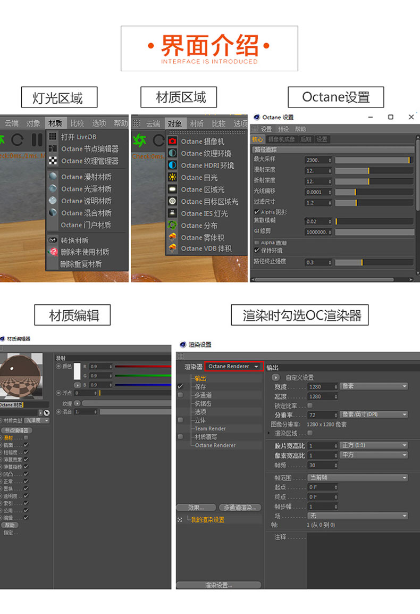Click the 多通道渲染... button

240,508
